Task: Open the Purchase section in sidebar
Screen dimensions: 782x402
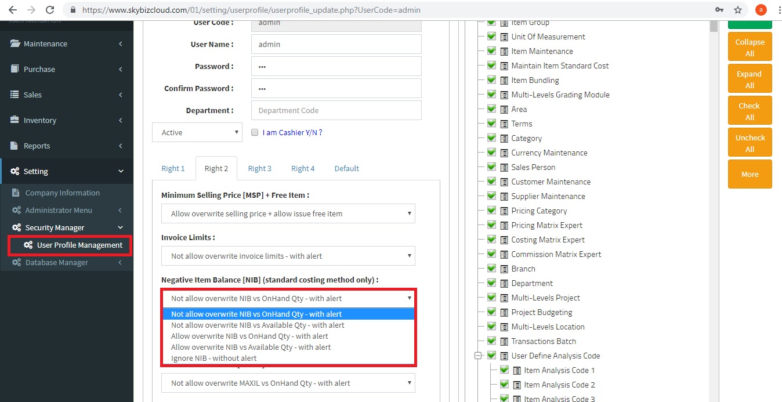Action: pyautogui.click(x=39, y=70)
